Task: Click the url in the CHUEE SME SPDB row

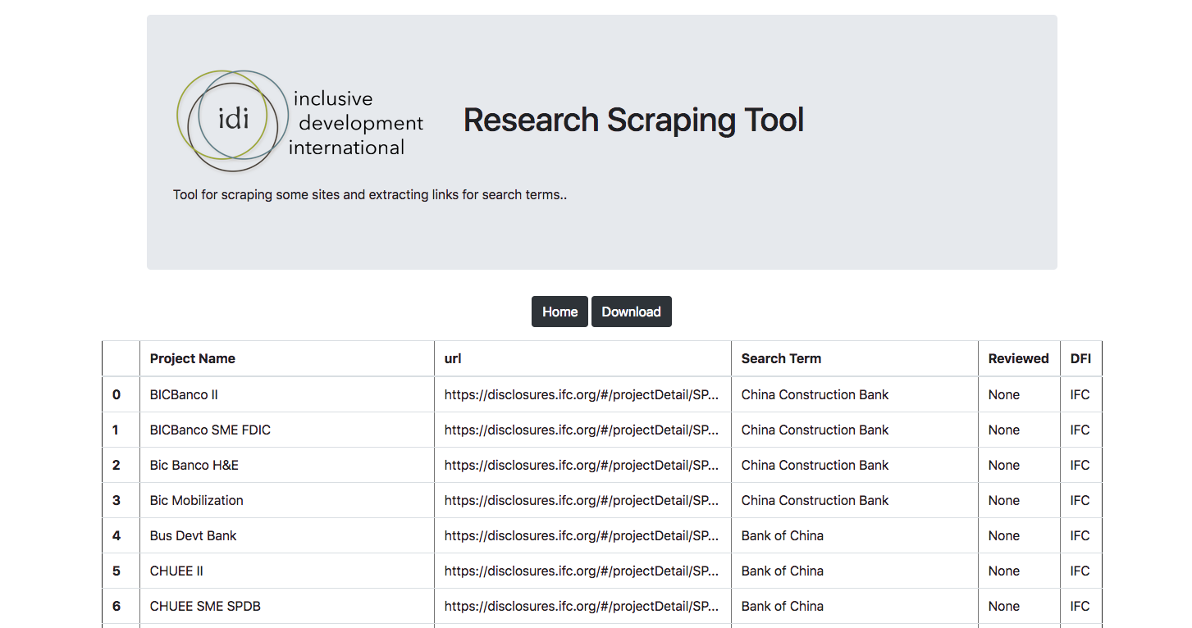Action: click(582, 606)
